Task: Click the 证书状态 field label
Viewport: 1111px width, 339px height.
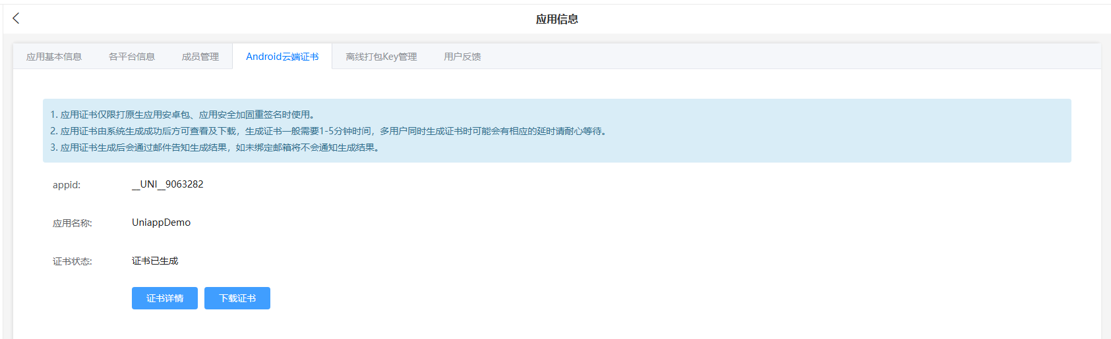Action: point(73,261)
